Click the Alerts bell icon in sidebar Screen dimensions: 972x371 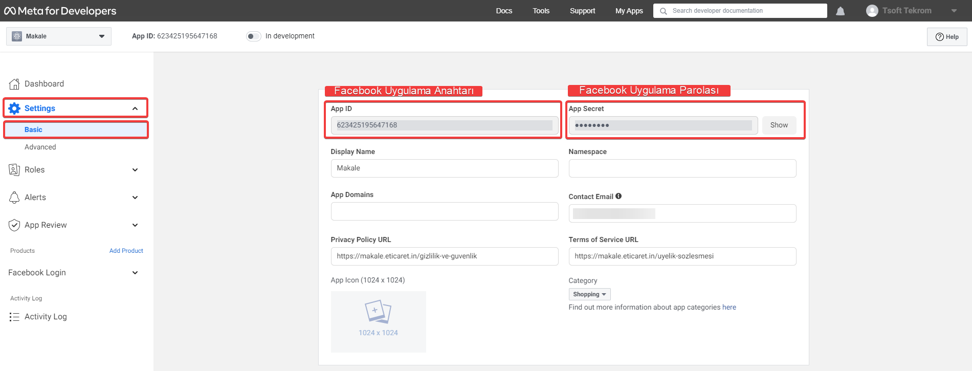click(14, 198)
